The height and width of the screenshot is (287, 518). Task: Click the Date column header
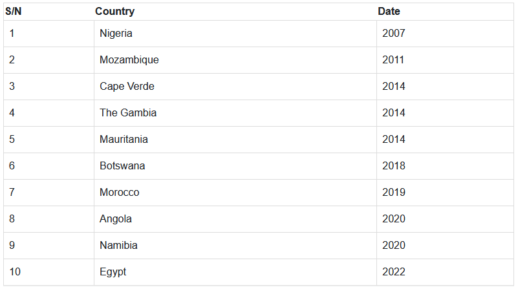coord(389,12)
